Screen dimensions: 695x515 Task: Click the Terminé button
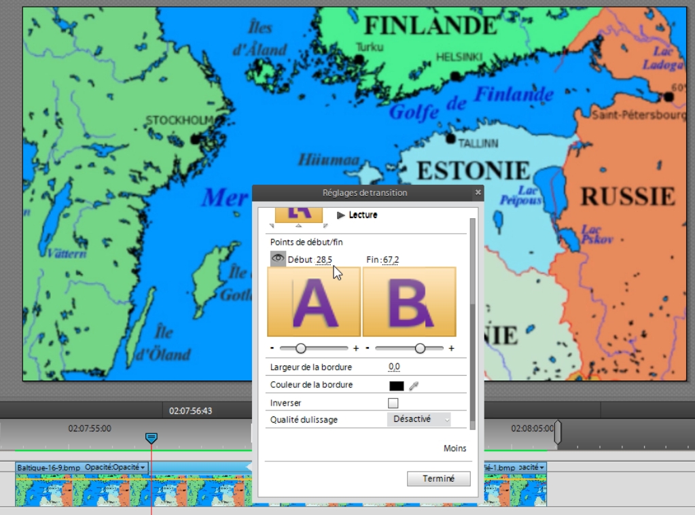[x=438, y=479]
